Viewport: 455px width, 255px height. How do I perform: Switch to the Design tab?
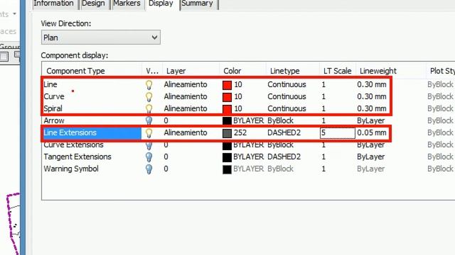click(93, 4)
